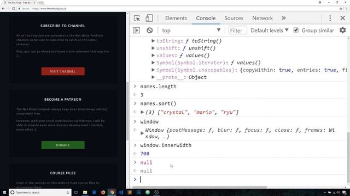Click the microphone icon in taskbar search
This screenshot has height=196, width=350.
coord(68,192)
